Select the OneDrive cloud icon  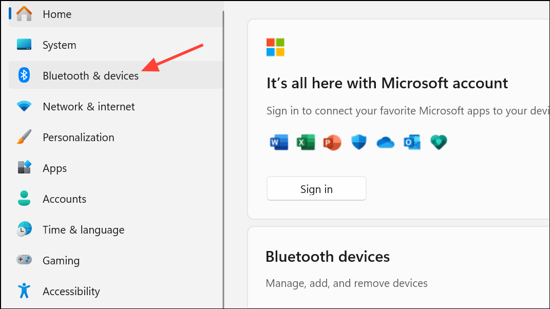(385, 142)
